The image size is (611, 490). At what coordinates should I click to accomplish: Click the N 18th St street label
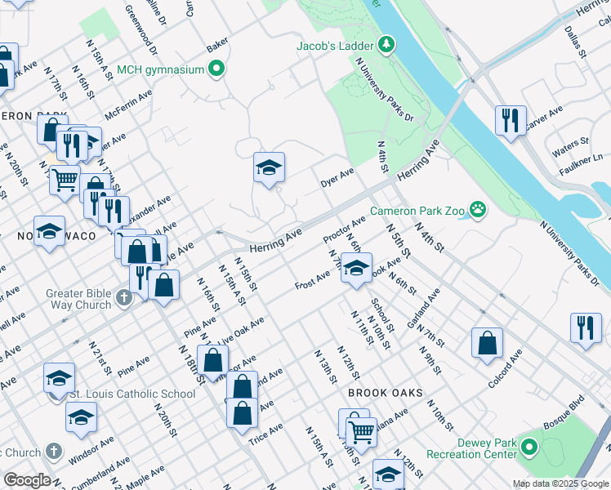point(191,364)
